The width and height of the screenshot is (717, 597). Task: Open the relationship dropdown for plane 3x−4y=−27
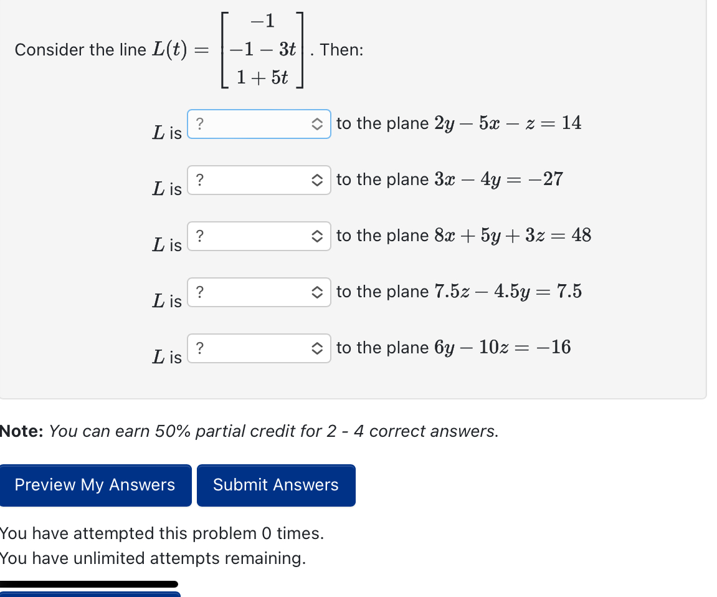(259, 180)
